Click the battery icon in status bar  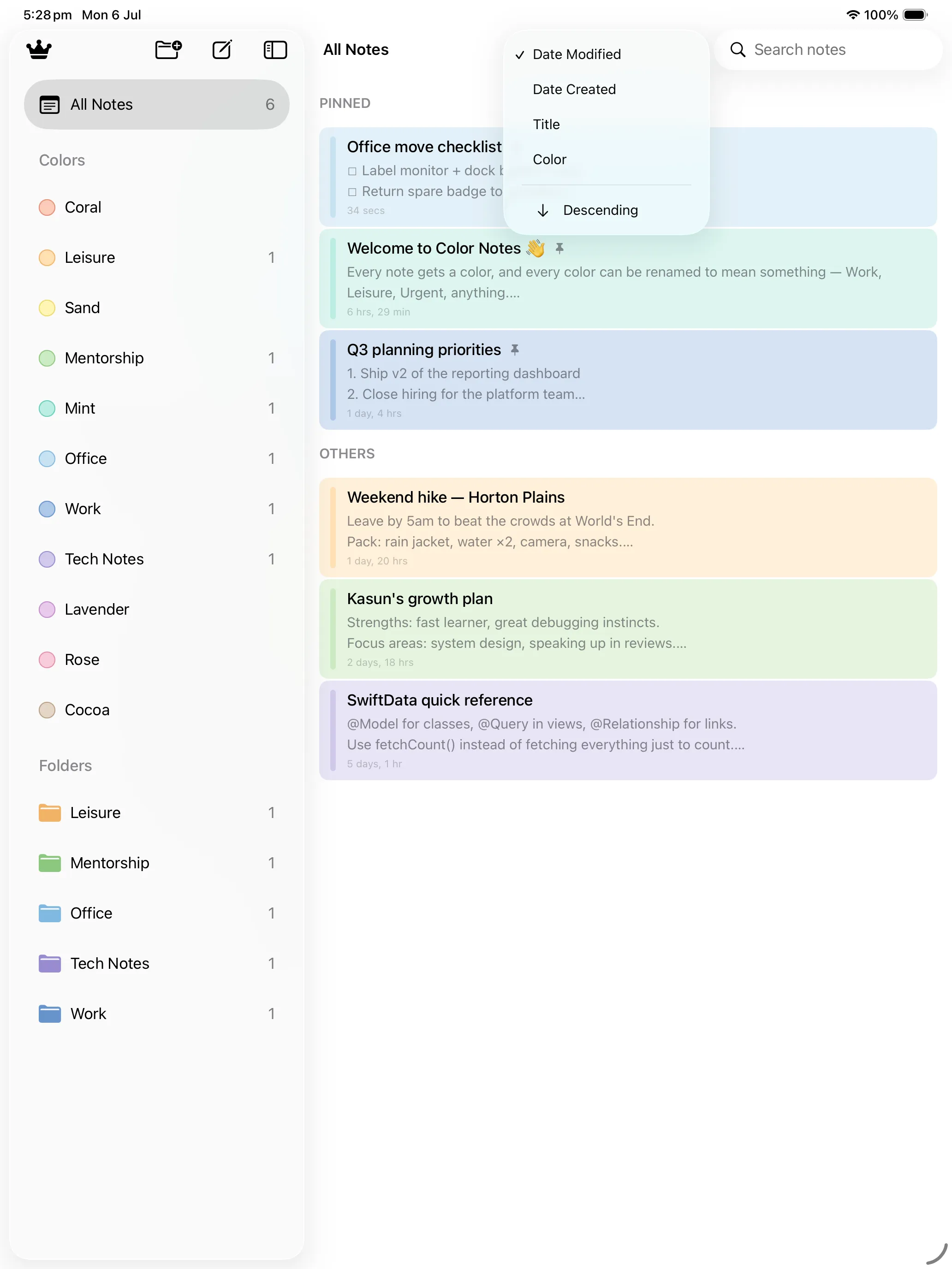pos(915,15)
